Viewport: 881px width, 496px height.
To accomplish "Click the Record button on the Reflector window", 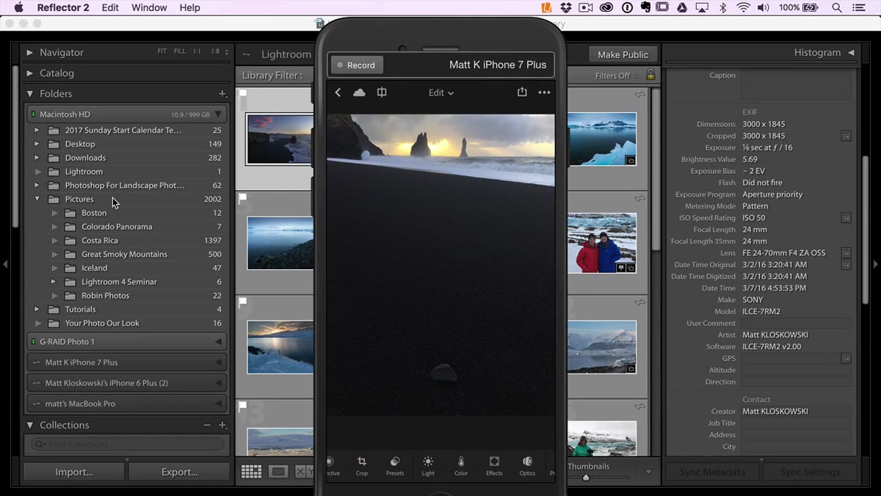I will pyautogui.click(x=356, y=65).
